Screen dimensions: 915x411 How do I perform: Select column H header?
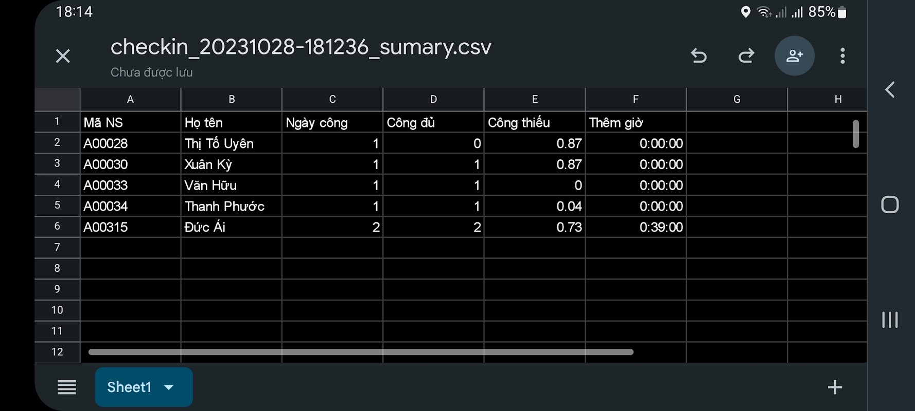(827, 99)
